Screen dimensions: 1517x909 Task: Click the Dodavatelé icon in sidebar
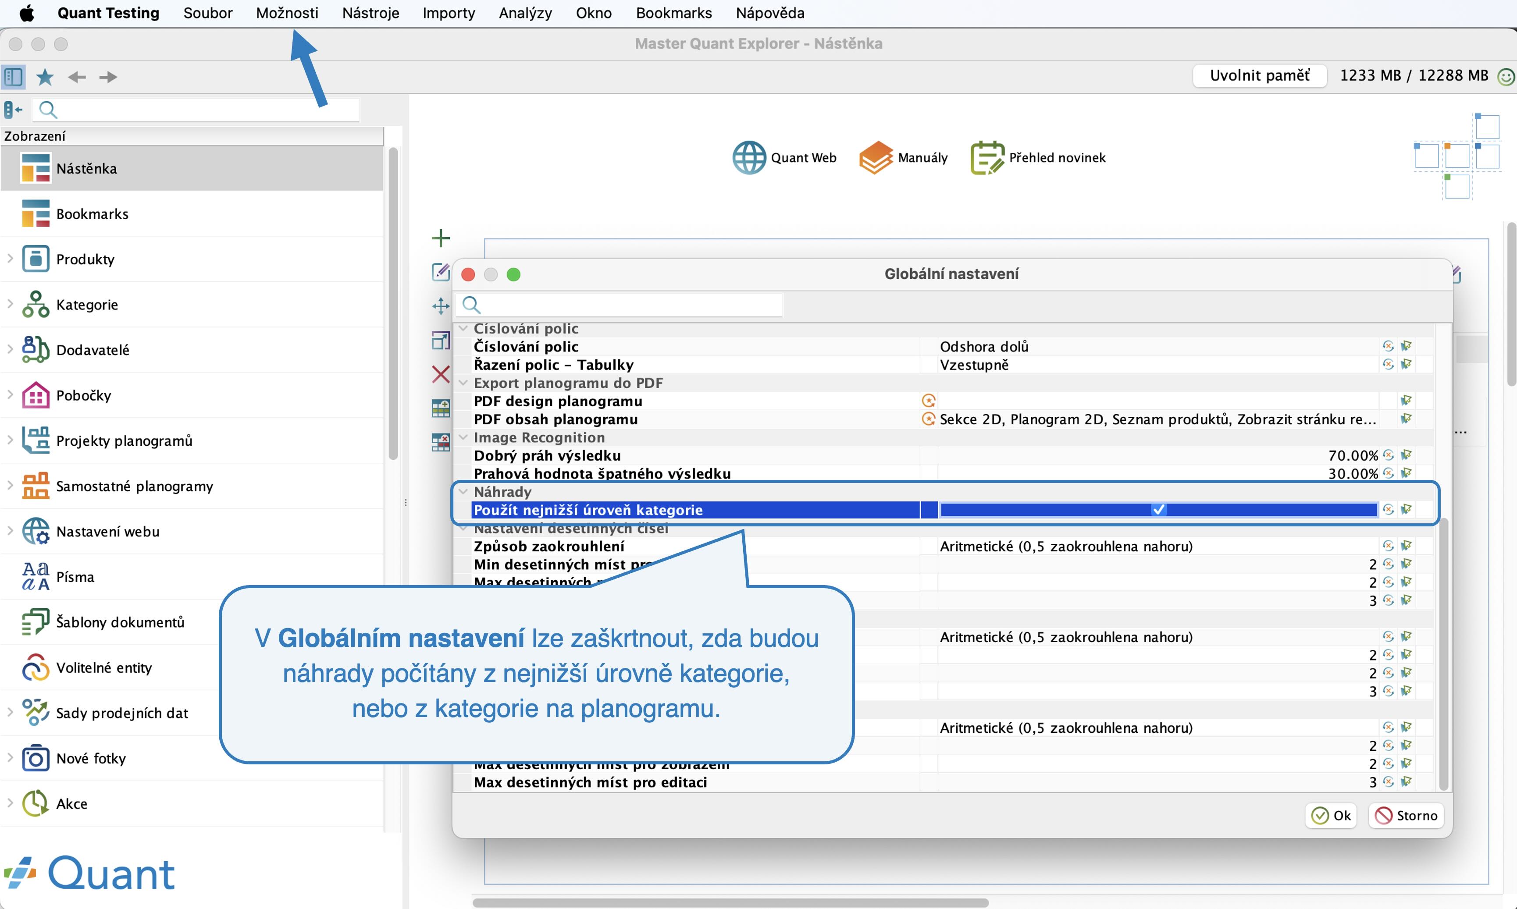[x=36, y=350]
